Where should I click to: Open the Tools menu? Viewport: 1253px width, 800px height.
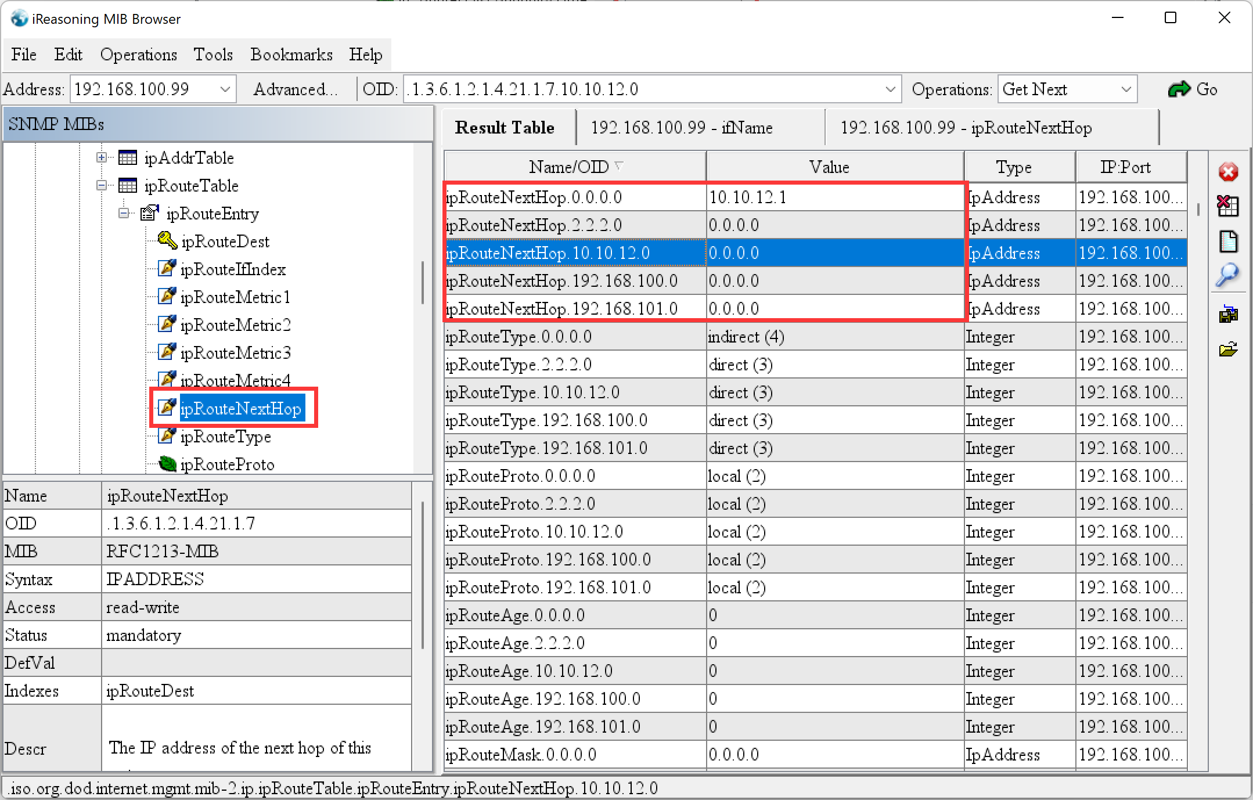click(x=213, y=55)
